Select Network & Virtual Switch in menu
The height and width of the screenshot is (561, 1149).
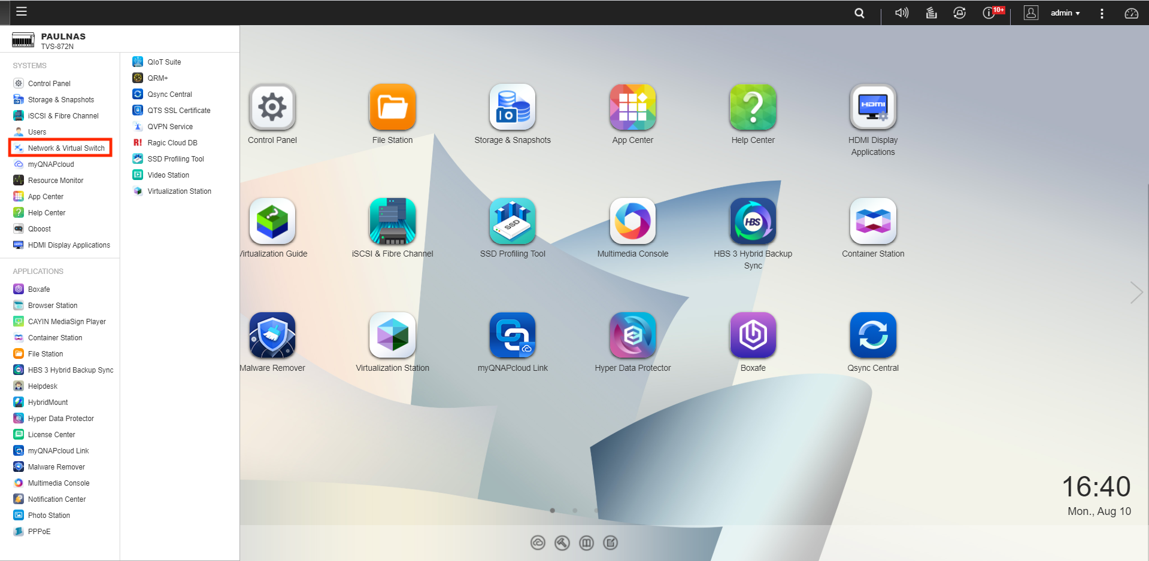coord(66,148)
